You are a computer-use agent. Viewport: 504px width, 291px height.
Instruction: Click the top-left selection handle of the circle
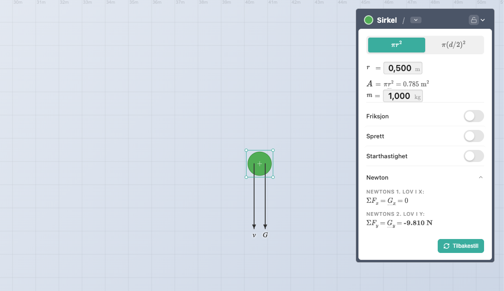pyautogui.click(x=246, y=150)
